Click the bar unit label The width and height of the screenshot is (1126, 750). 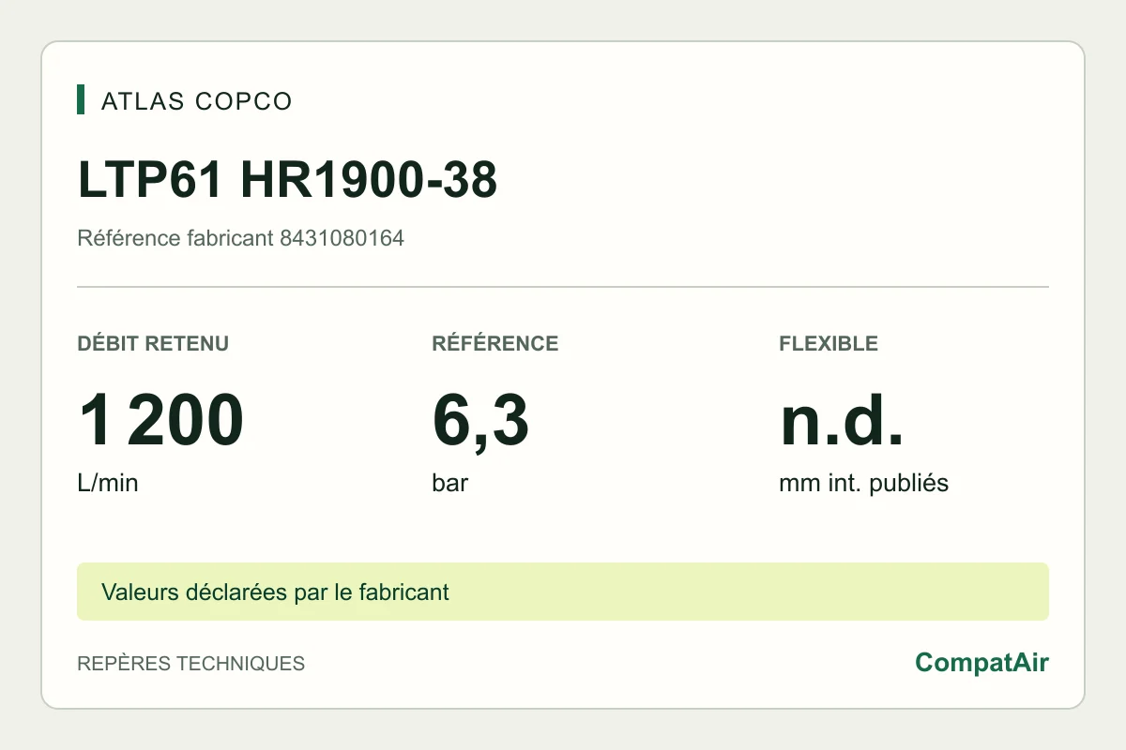(449, 484)
